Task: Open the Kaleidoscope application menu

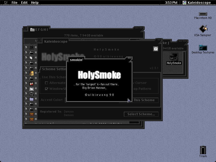Action: point(197,2)
